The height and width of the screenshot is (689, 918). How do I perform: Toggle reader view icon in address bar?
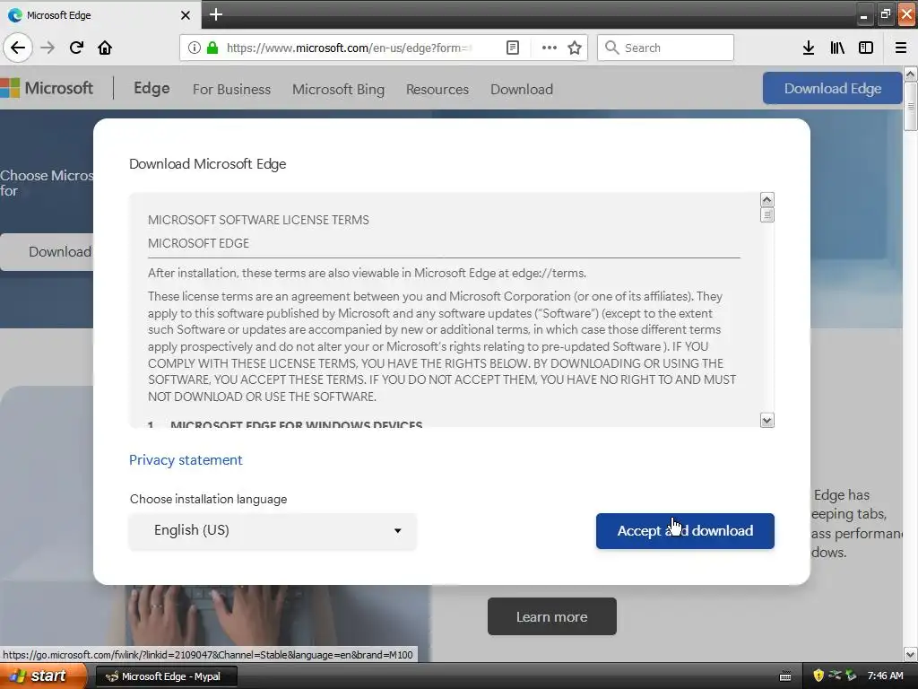(512, 48)
